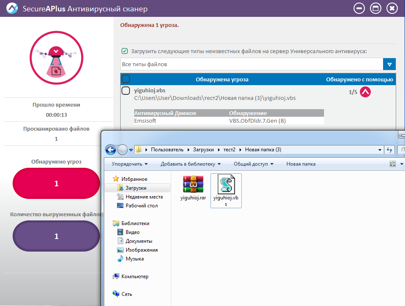Click the 'Все типы файлов' combo field
The height and width of the screenshot is (306, 405).
252,64
